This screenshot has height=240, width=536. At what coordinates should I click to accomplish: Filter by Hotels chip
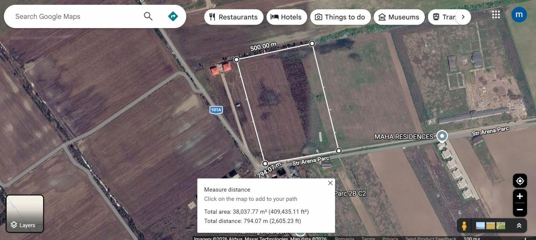(287, 17)
